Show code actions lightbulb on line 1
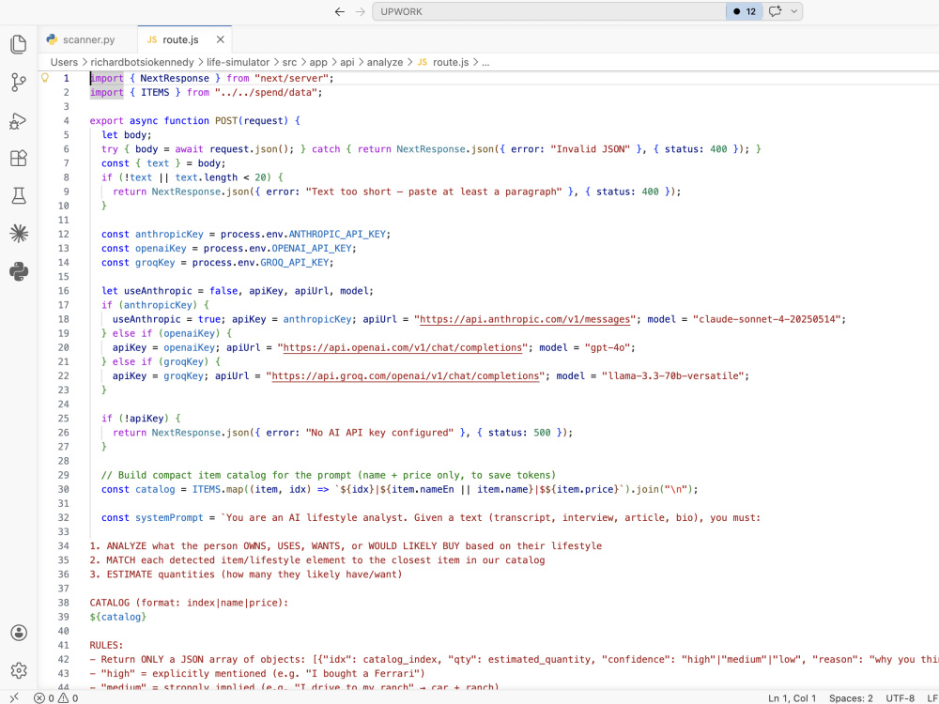The width and height of the screenshot is (939, 704). [x=45, y=78]
